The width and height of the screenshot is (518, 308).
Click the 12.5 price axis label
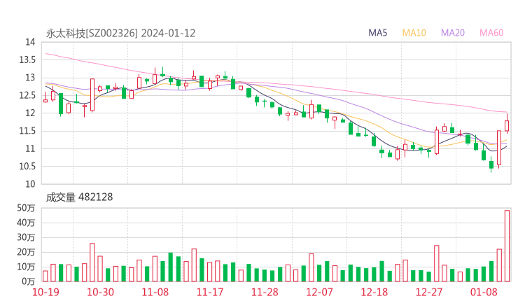click(x=27, y=95)
